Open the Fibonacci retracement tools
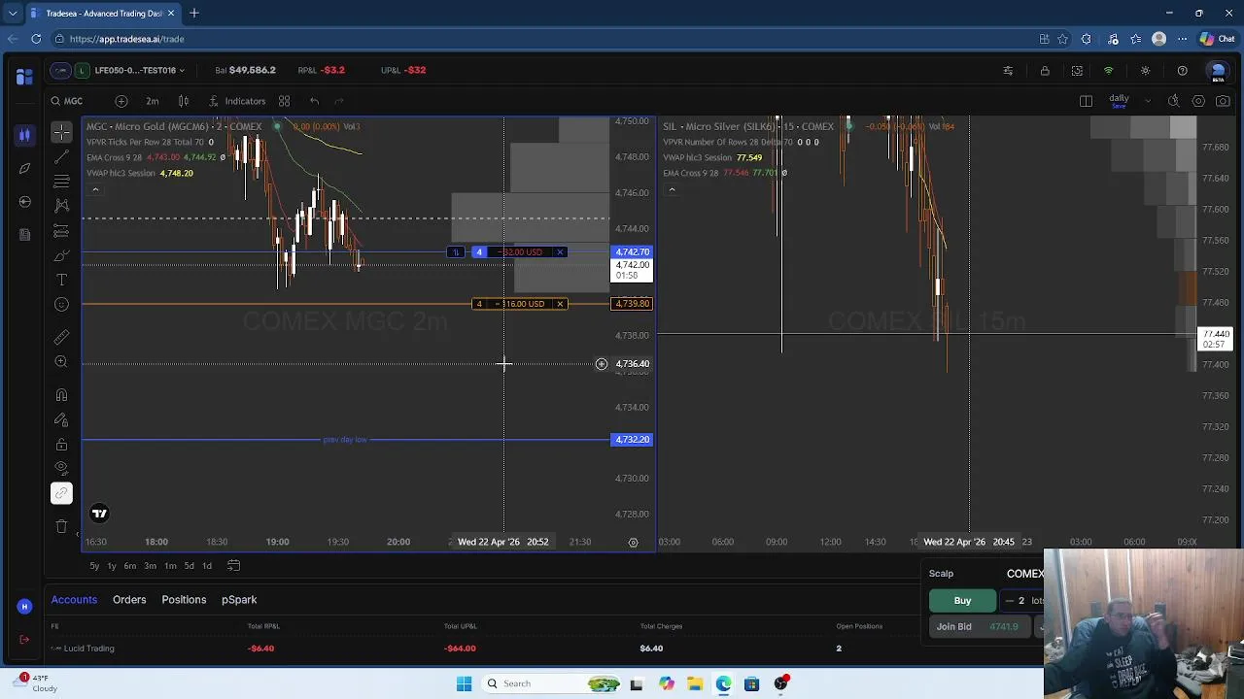 (61, 181)
